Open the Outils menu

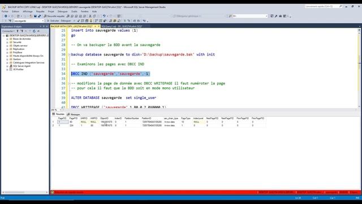pos(74,11)
